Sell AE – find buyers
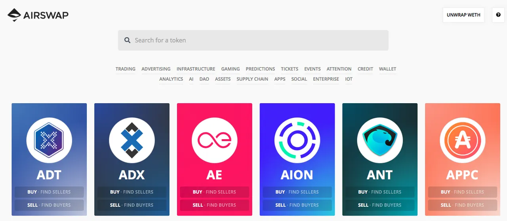This screenshot has height=221, width=507. (214, 205)
